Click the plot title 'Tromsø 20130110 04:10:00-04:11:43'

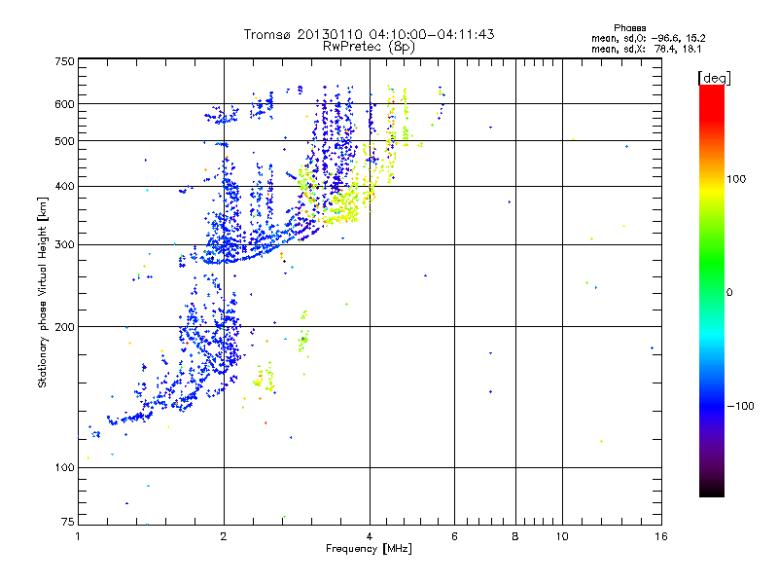(369, 34)
